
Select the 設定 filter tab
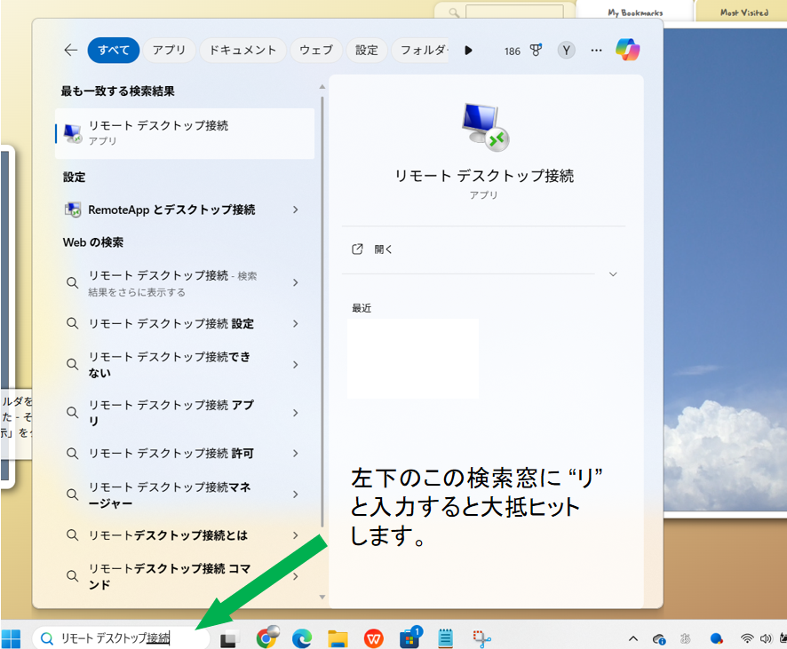tap(367, 51)
